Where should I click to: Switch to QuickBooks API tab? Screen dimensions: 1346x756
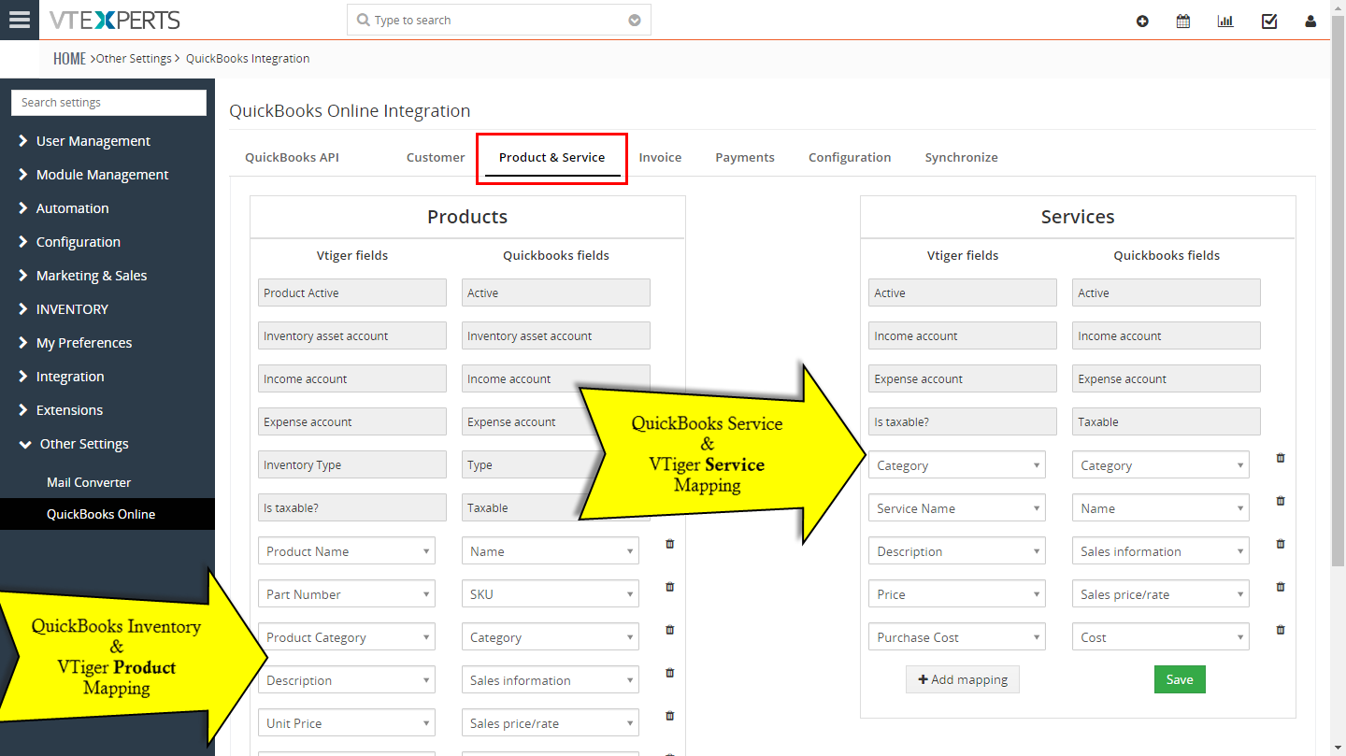tap(292, 157)
